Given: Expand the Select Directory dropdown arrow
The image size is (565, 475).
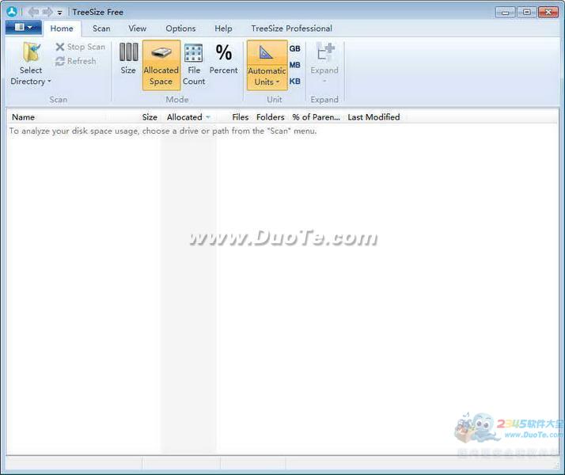Looking at the screenshot, I should 49,82.
